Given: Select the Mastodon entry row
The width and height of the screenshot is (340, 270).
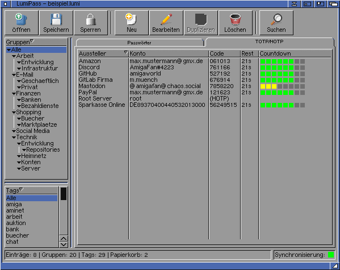Looking at the screenshot, I should click(x=205, y=86).
